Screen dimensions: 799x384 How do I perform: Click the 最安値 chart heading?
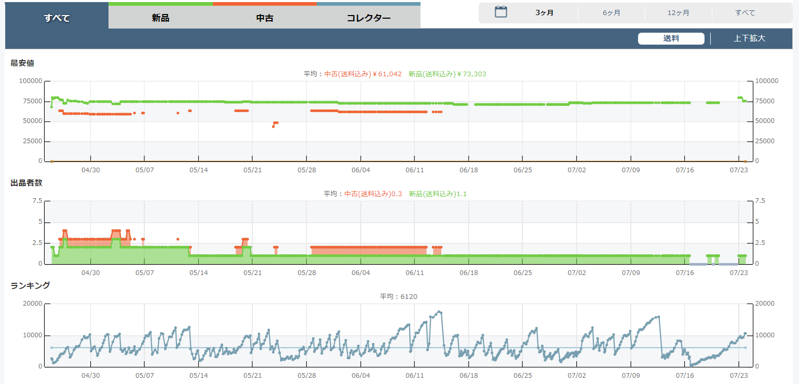[23, 63]
